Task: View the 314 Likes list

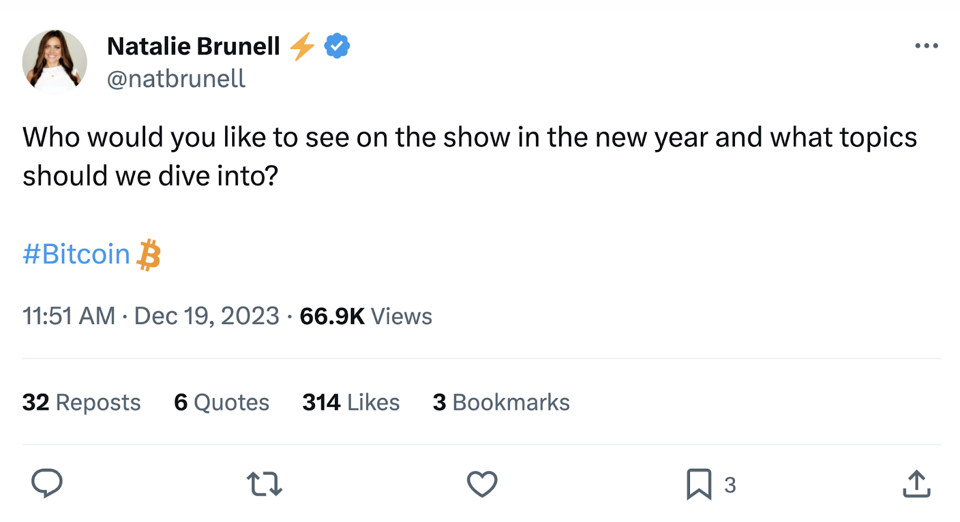Action: (350, 403)
